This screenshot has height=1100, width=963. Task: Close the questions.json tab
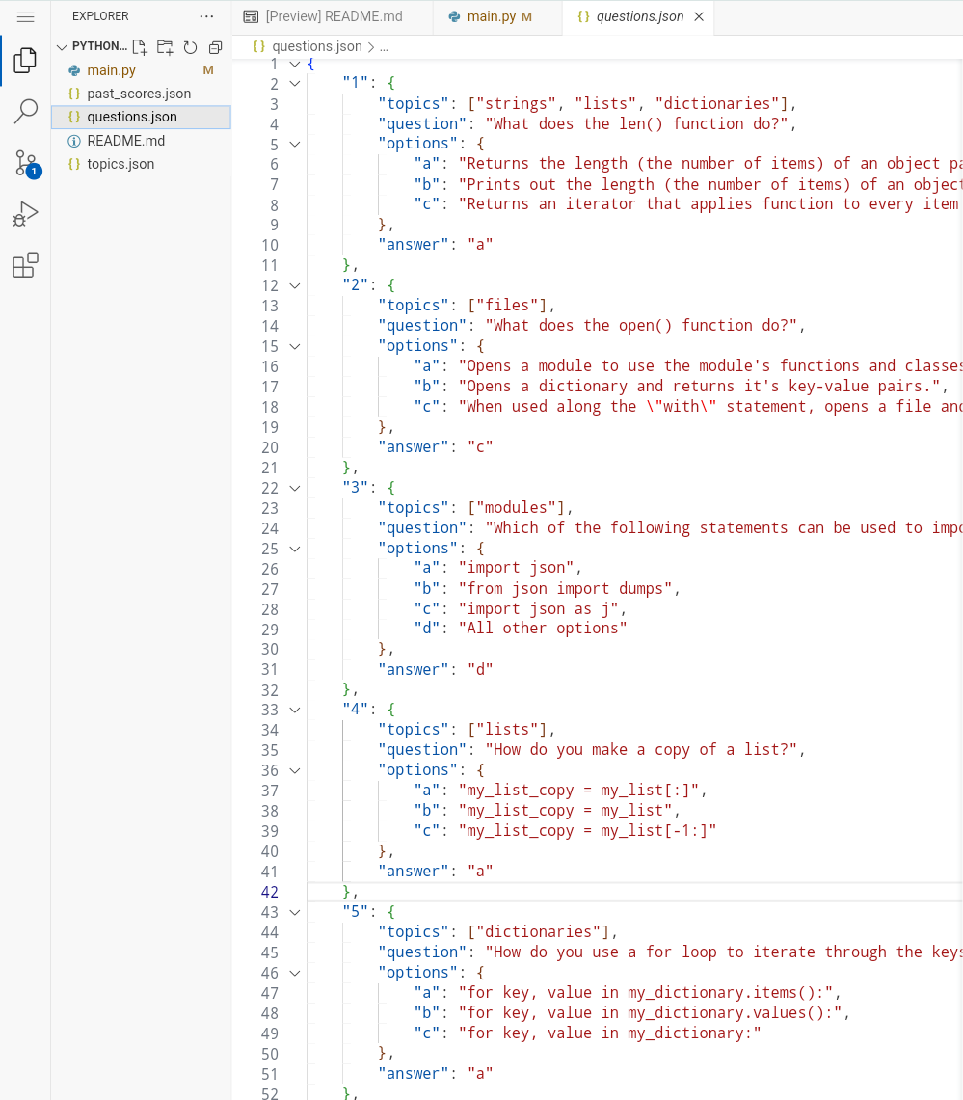click(699, 16)
